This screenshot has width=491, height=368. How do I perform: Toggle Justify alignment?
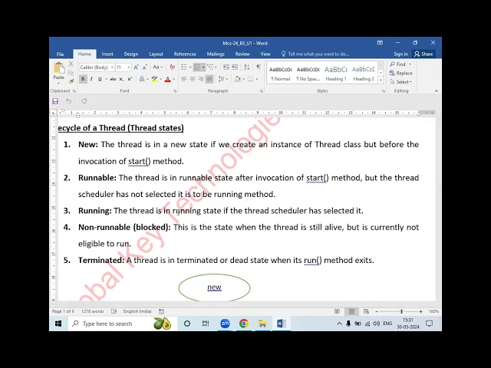(209, 79)
